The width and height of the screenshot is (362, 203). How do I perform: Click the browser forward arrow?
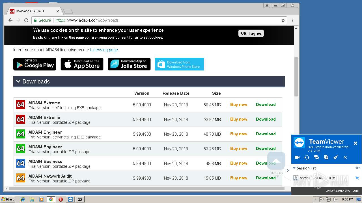[x=18, y=20]
